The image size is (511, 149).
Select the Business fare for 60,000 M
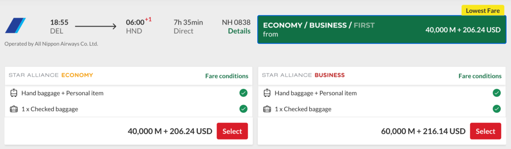[485, 131]
